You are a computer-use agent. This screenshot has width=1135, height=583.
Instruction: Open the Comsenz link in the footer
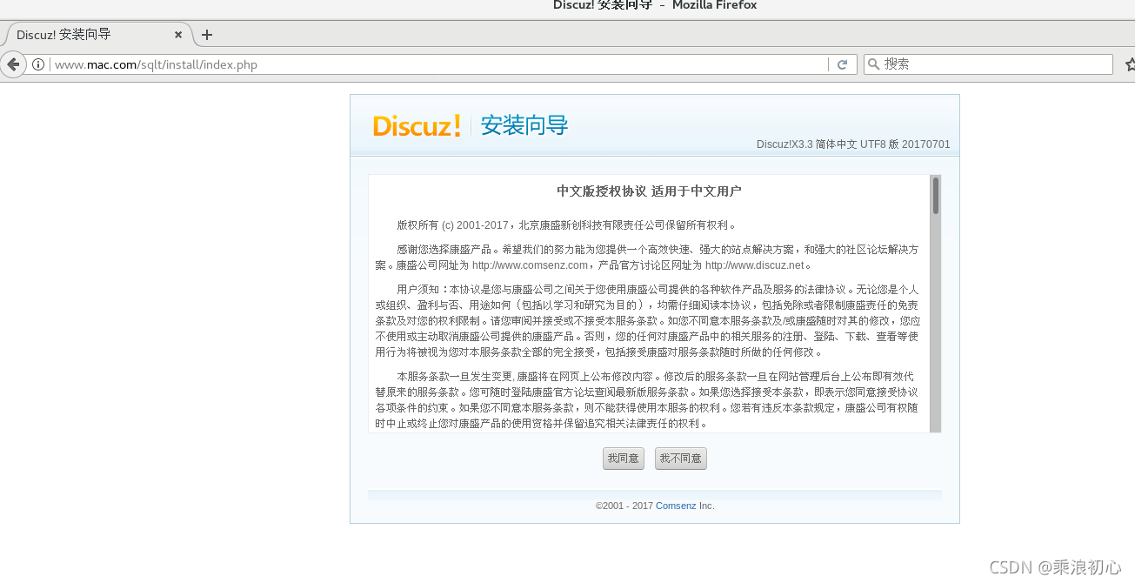(676, 506)
